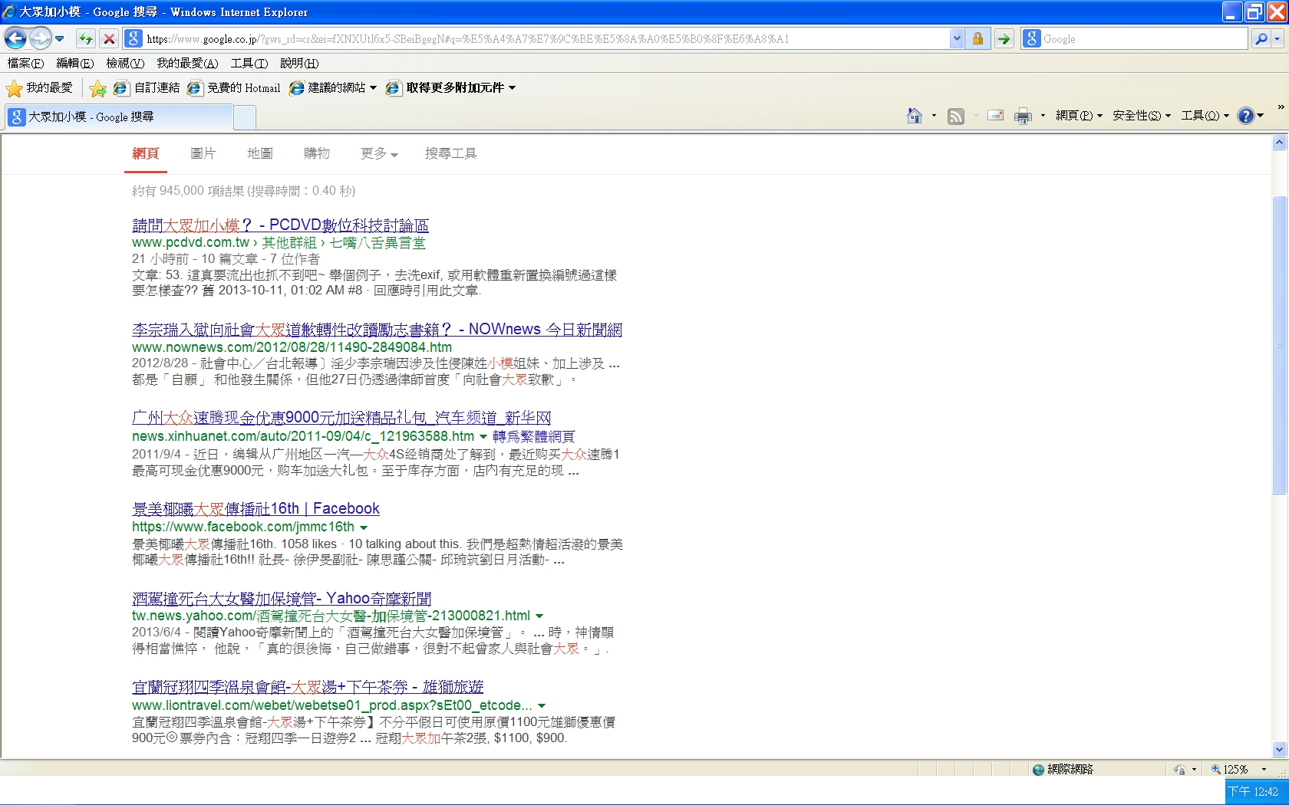Viewport: 1289px width, 805px height.
Task: Open the facebook.com/jmmc16th URL dropdown arrow
Action: [364, 527]
